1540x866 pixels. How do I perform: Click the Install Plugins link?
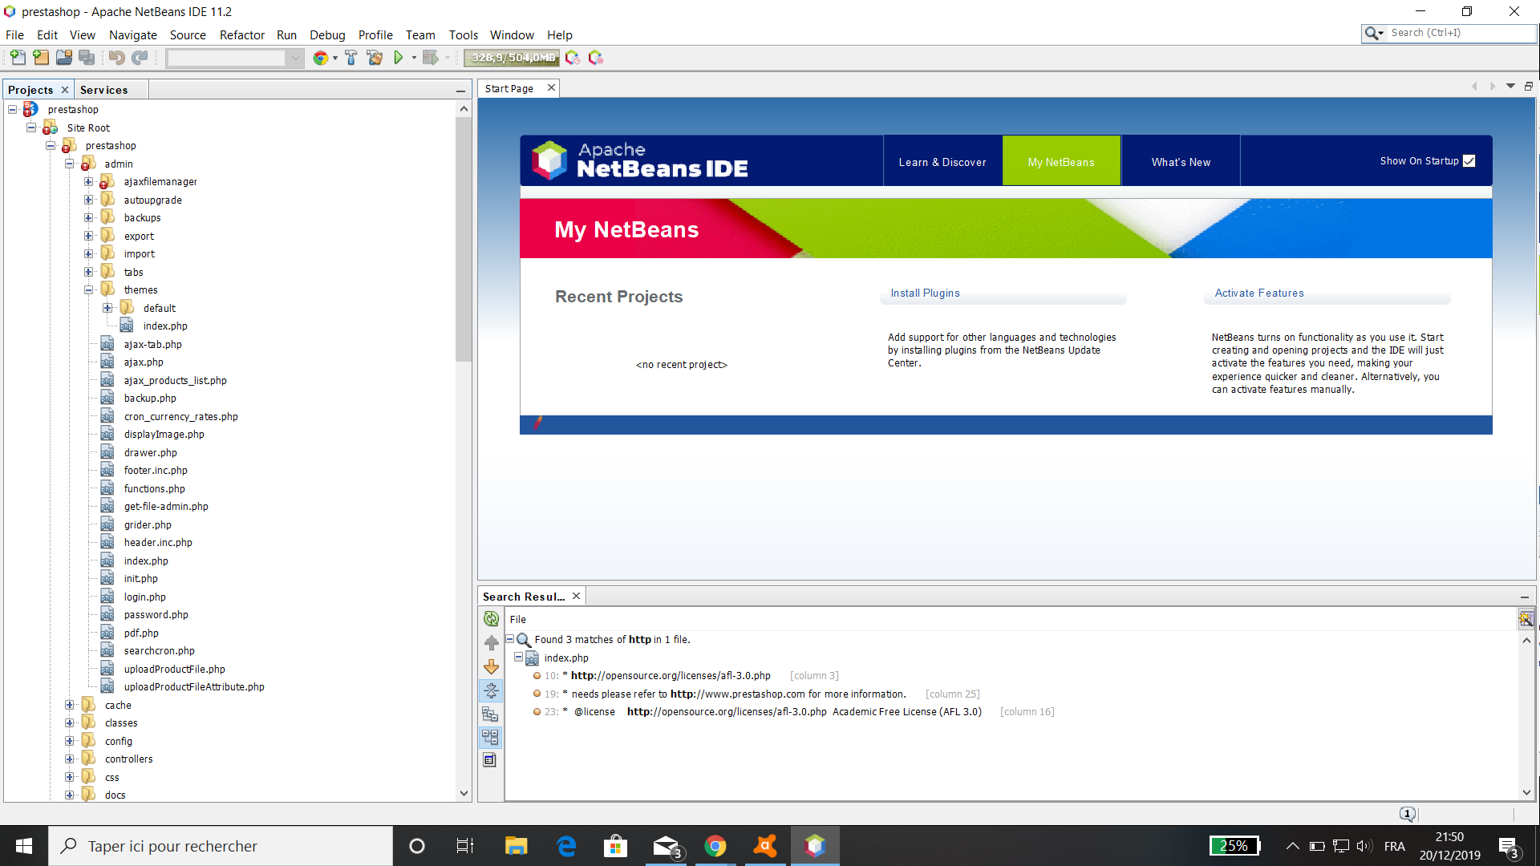(925, 293)
